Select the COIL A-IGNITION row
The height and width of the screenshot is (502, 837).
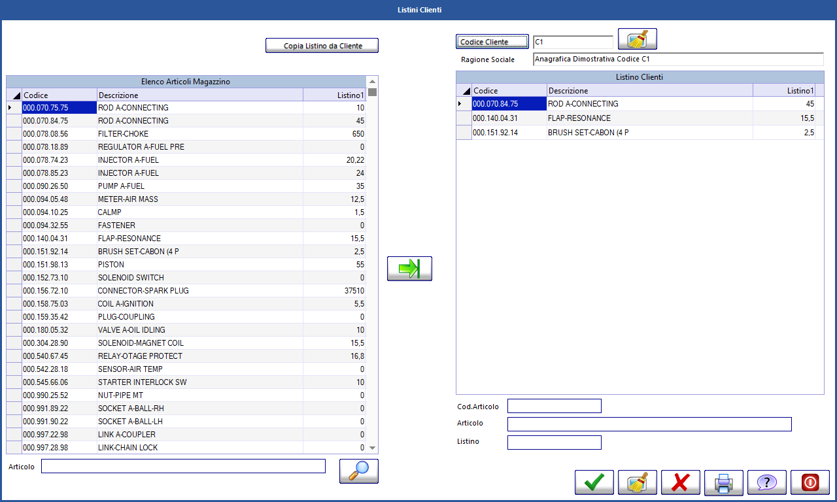(186, 304)
